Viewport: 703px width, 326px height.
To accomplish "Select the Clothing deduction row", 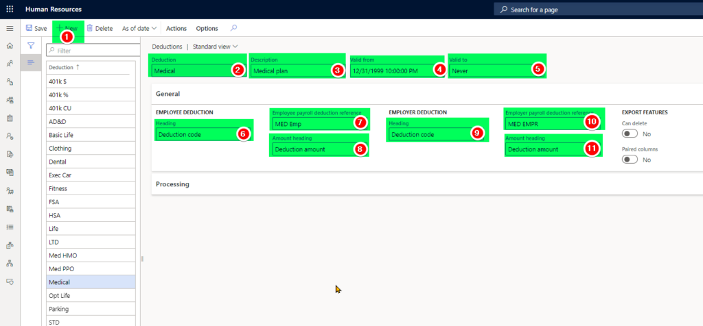I will (91, 149).
